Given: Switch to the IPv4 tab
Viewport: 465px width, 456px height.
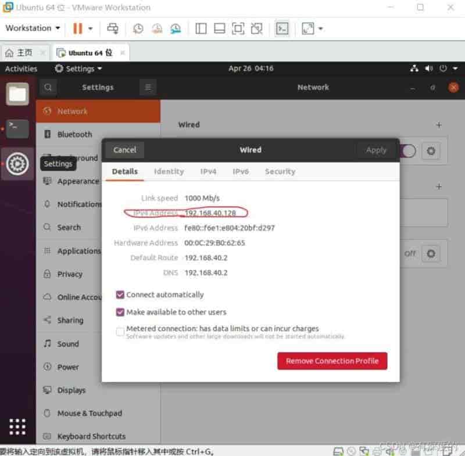Looking at the screenshot, I should 208,171.
